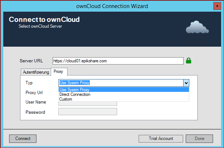The height and width of the screenshot is (148, 224).
Task: Click the green lock icon beside Server URL
Action: (x=189, y=61)
